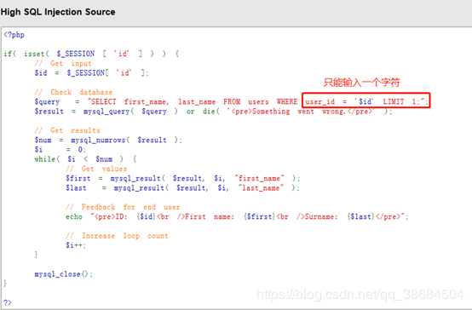This screenshot has width=472, height=310.
Task: Click the '$id = $_SESSION[ 'id' ];' line
Action: 92,73
